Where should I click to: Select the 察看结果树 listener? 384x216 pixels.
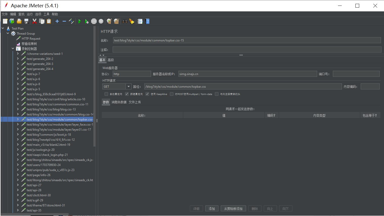pyautogui.click(x=29, y=44)
